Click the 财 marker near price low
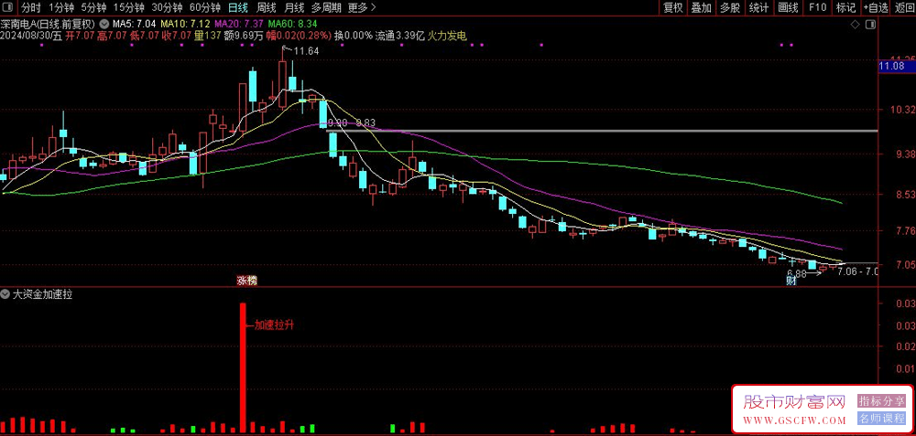 791,282
